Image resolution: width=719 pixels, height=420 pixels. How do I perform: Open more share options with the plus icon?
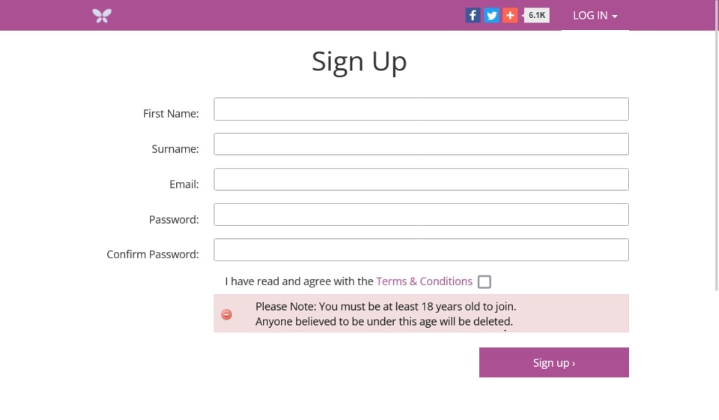[510, 15]
